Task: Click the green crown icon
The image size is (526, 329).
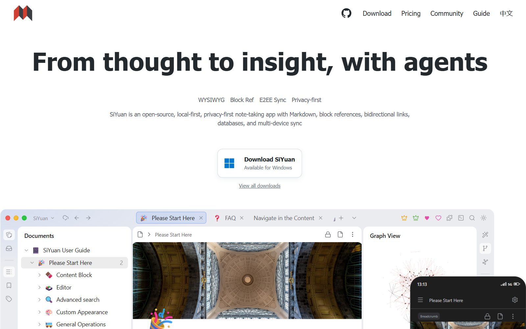Action: 416,218
